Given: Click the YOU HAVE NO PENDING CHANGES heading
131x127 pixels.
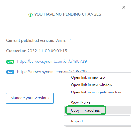Looking at the screenshot, I should (67, 14).
